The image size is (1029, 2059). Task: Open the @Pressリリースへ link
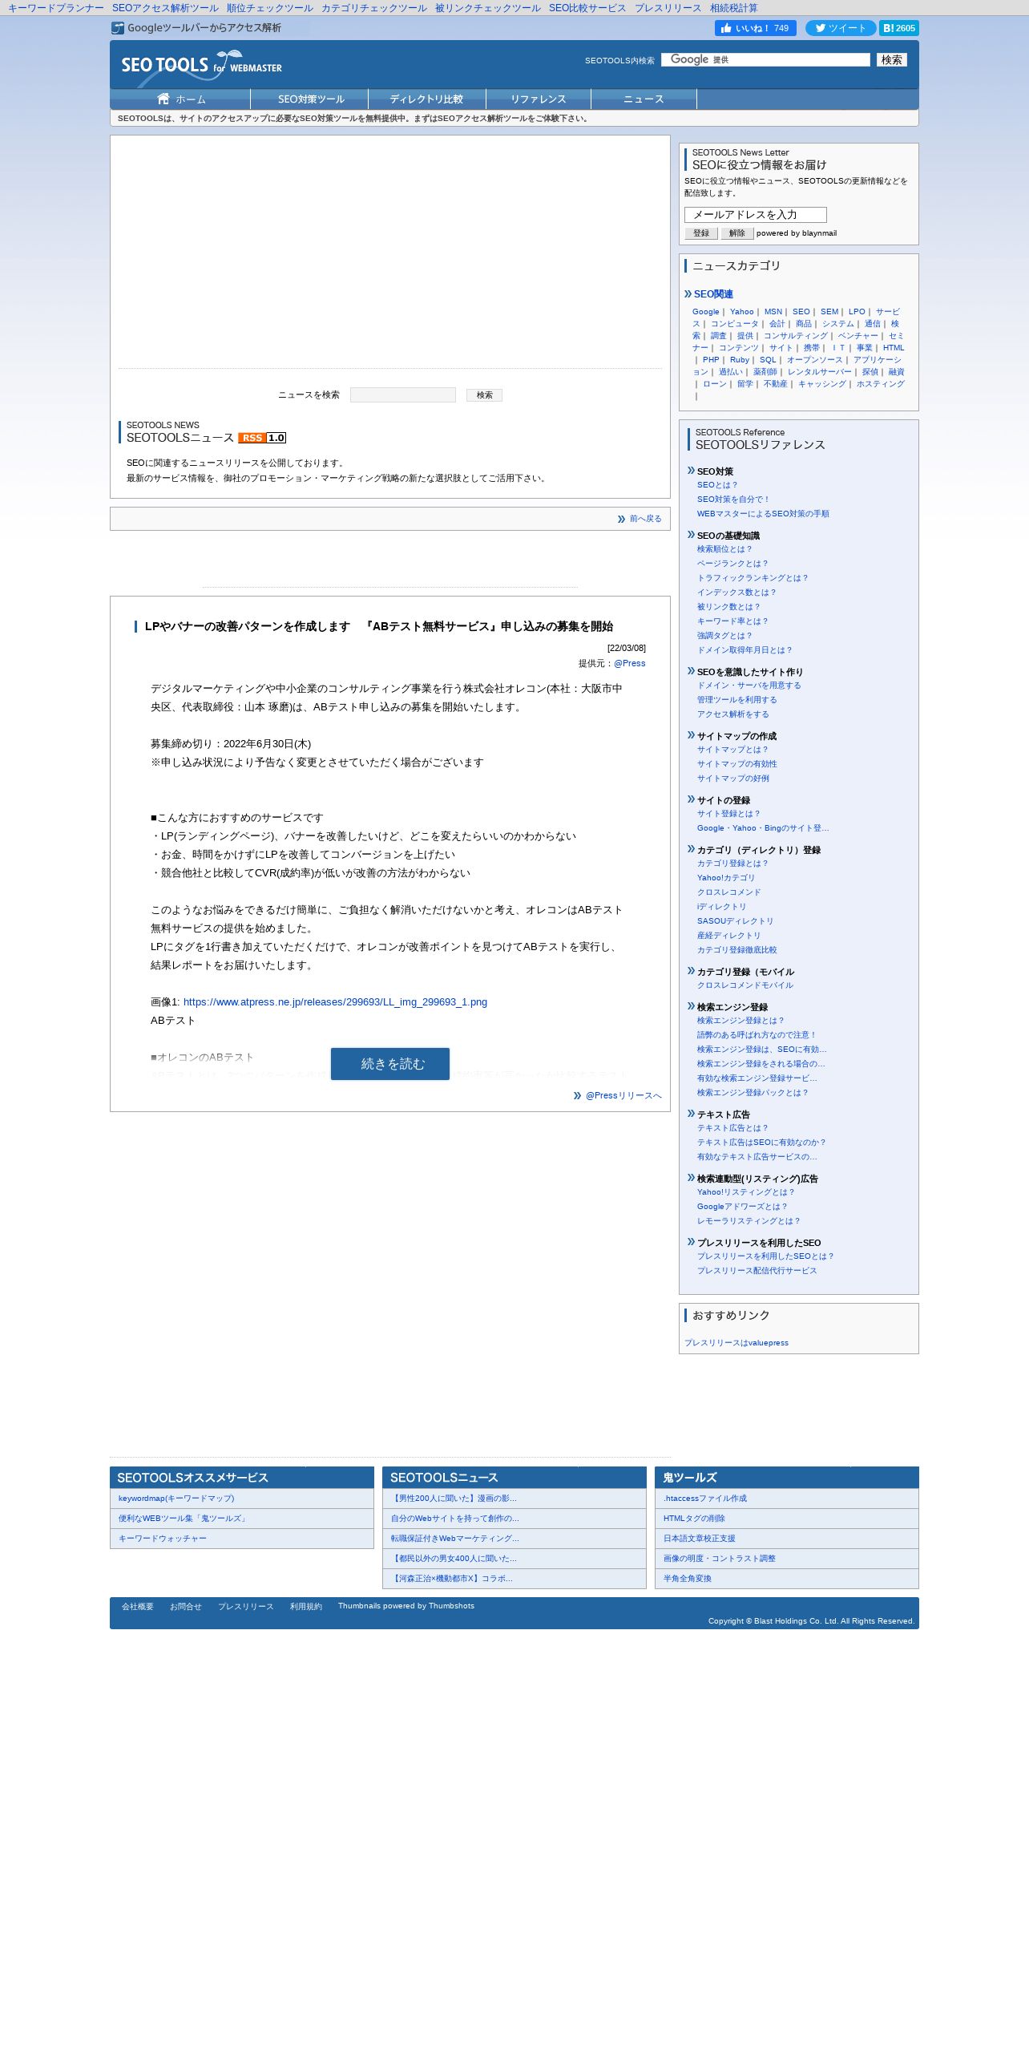tap(623, 1095)
